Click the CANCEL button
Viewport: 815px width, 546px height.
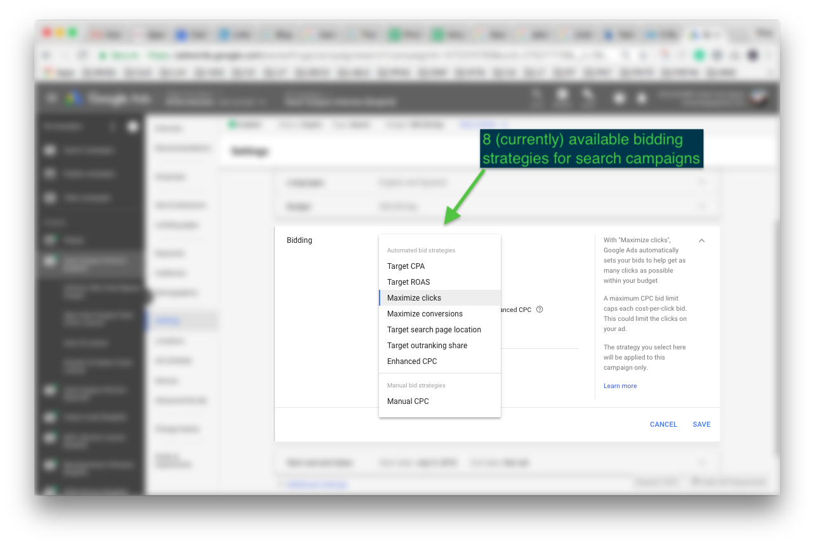(663, 425)
